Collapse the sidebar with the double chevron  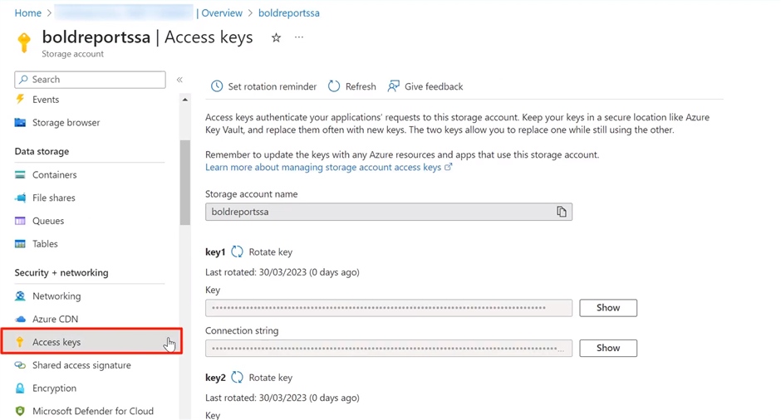[179, 80]
